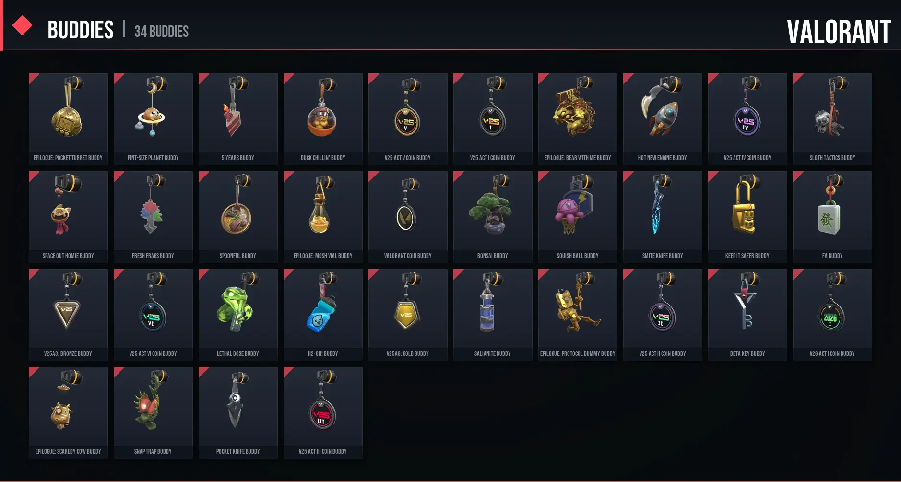The image size is (901, 482).
Task: Click the 34 Buddies count text
Action: 161,32
